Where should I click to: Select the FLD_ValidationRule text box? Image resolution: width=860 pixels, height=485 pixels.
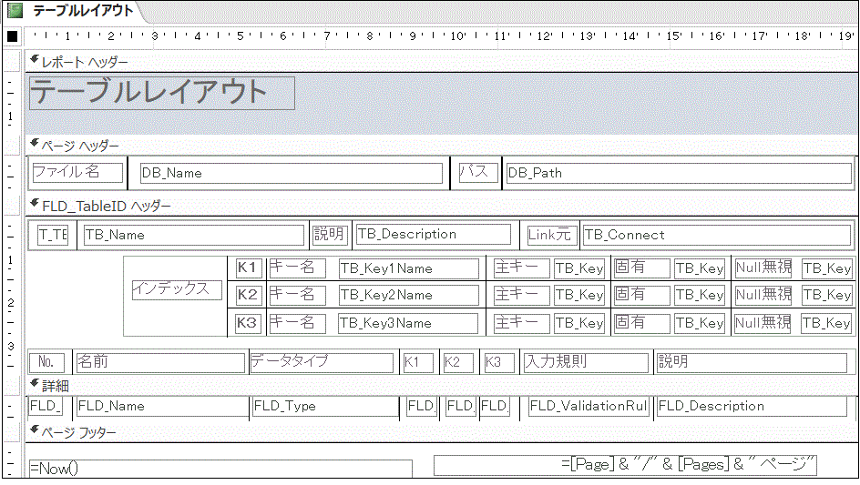click(589, 407)
